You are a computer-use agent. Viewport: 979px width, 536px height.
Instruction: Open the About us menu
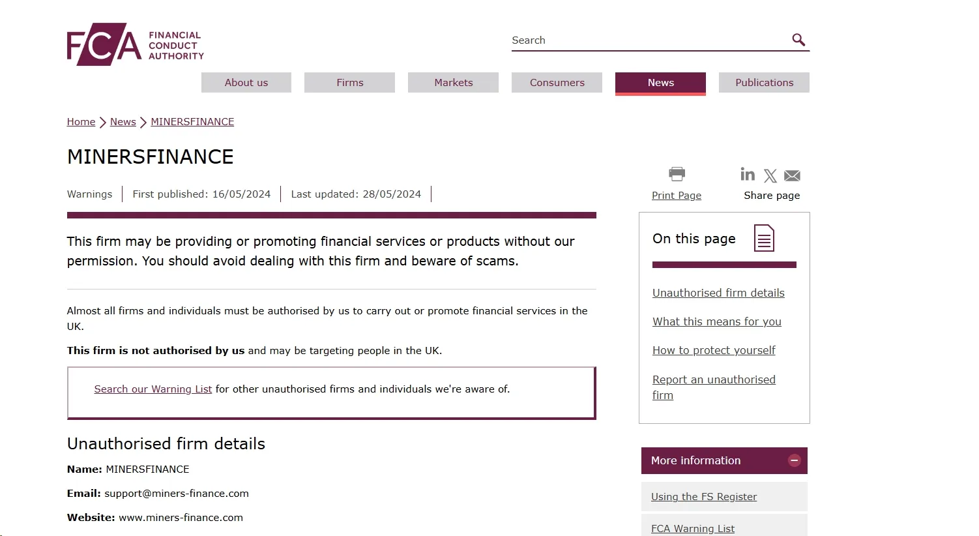coord(246,83)
